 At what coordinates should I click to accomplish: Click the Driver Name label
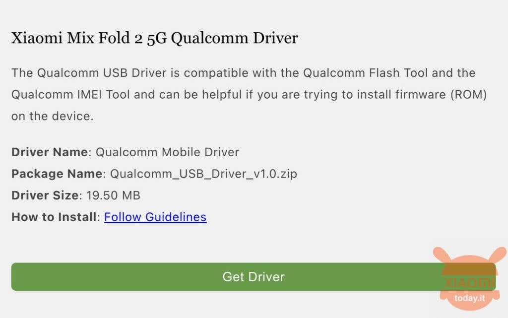click(x=50, y=152)
